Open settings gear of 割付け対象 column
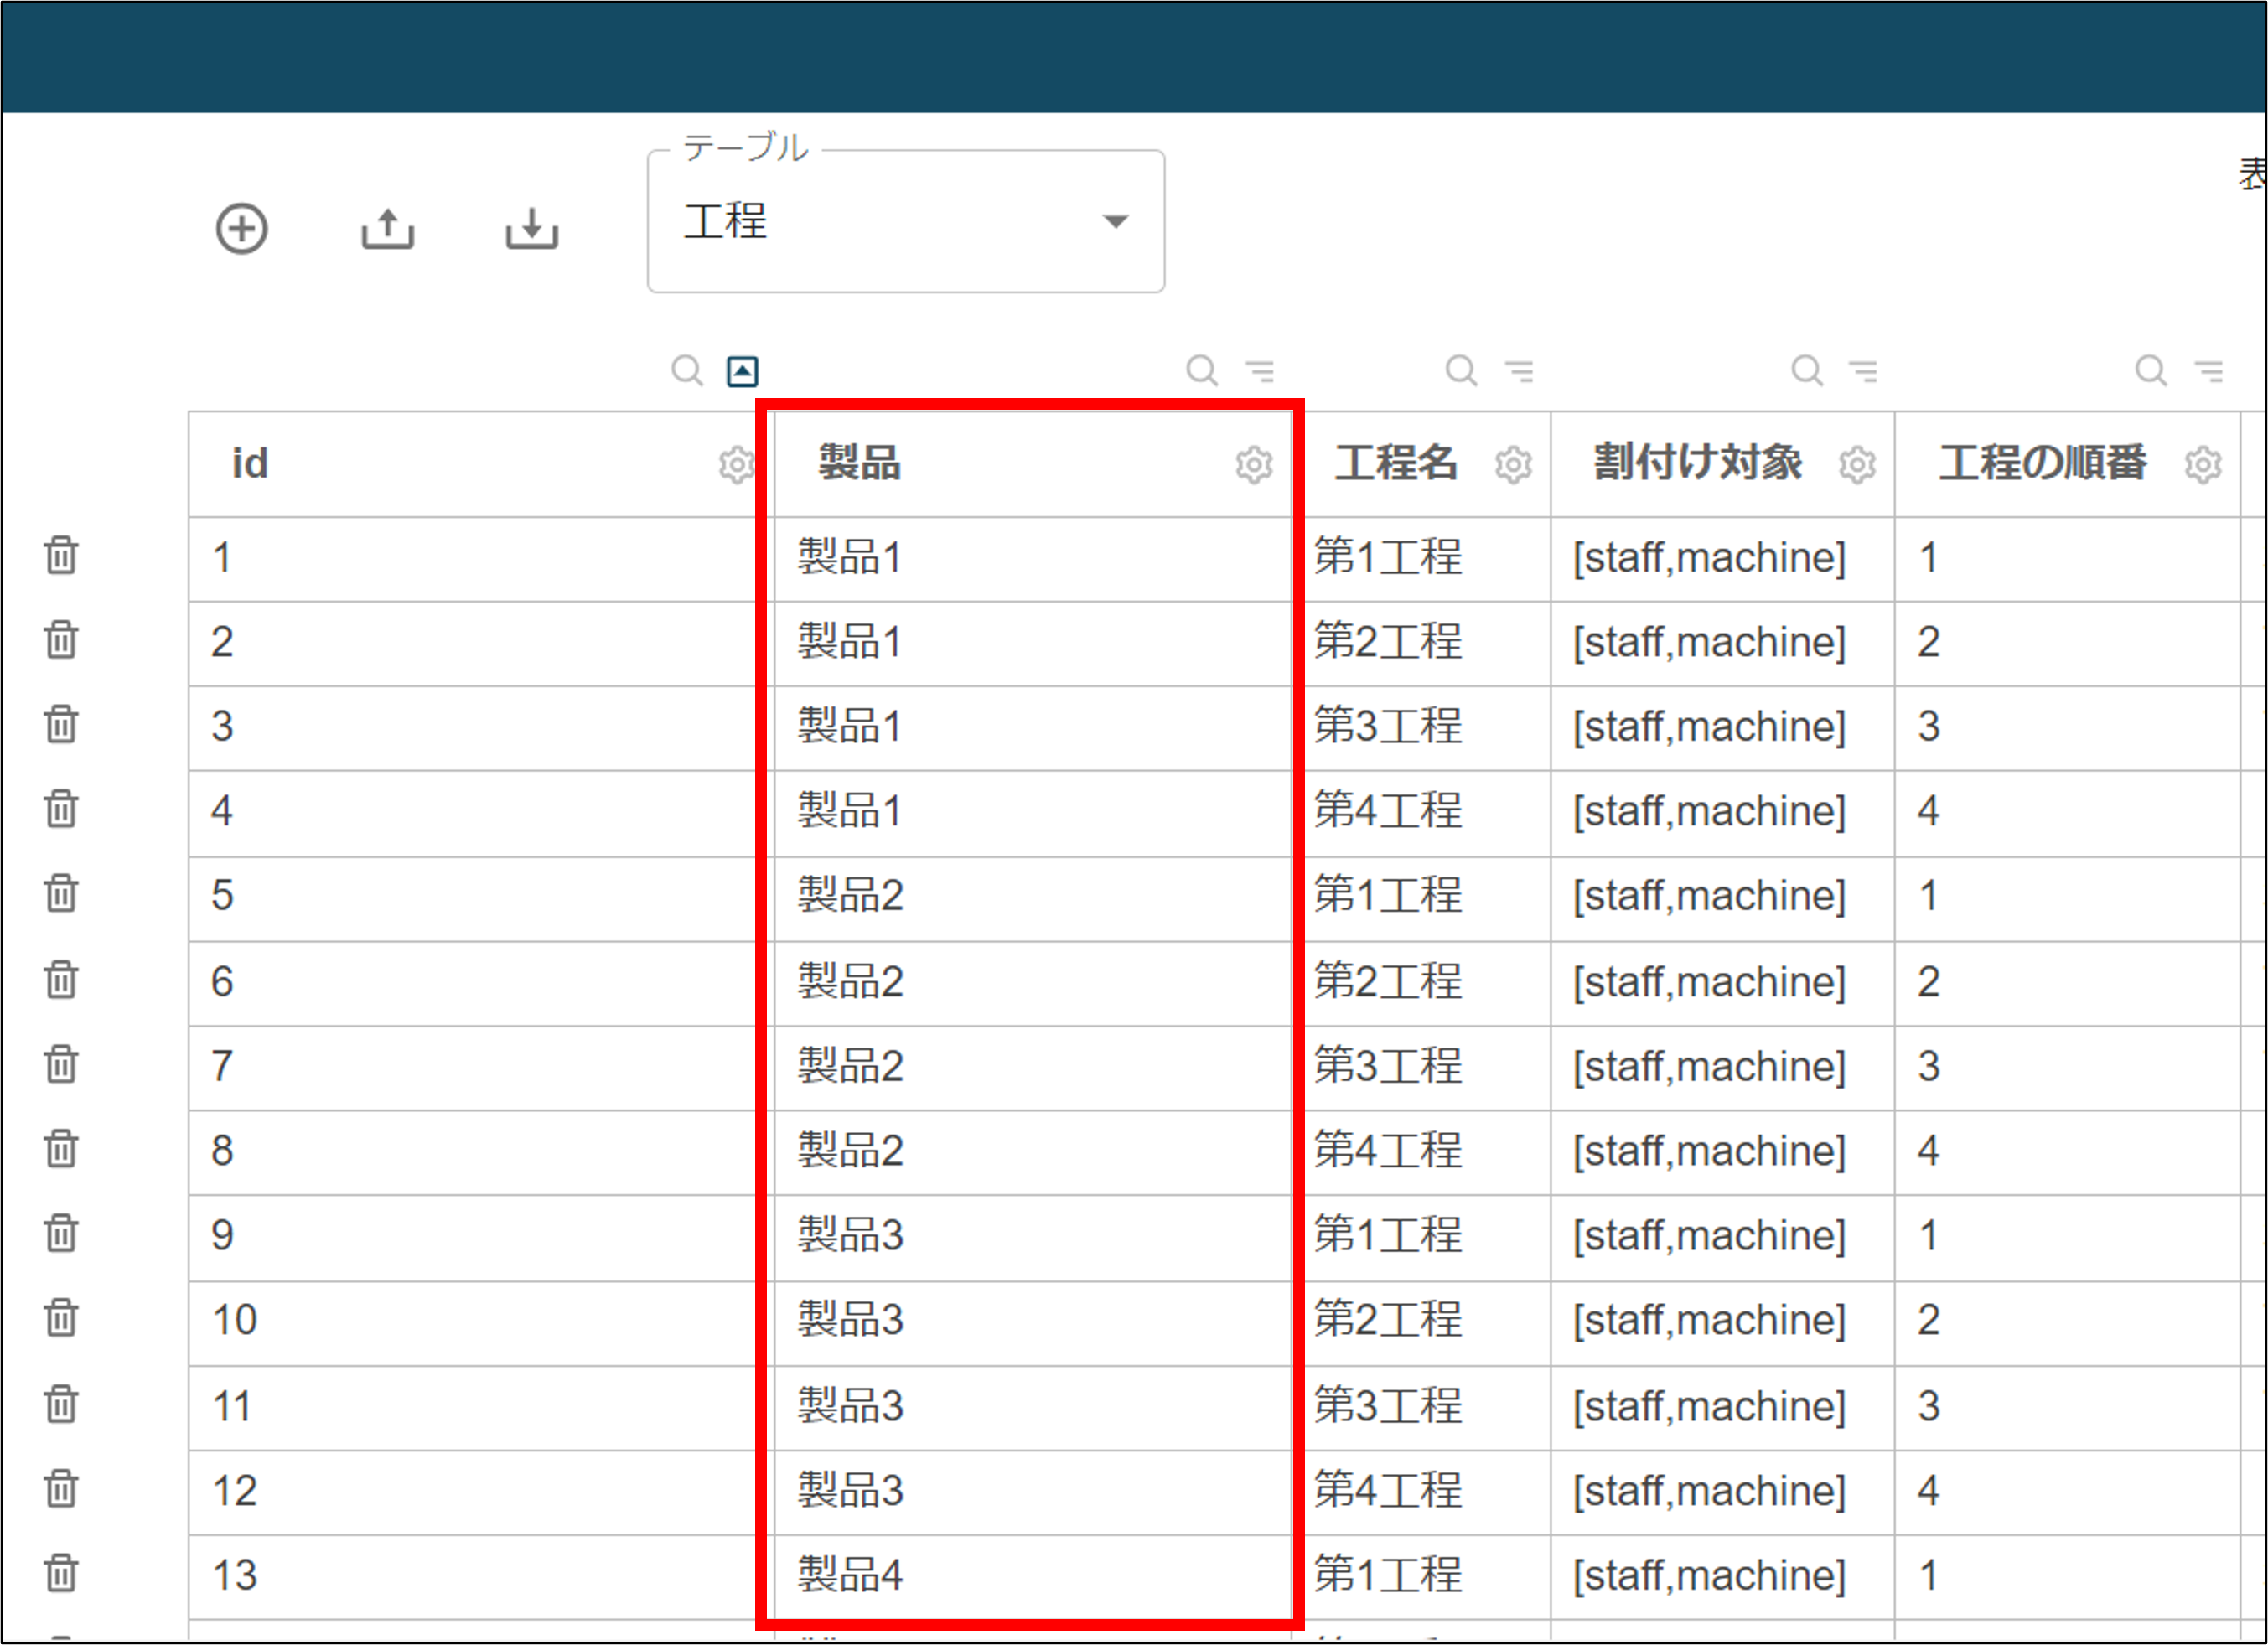Viewport: 2268px width, 1645px height. [1857, 465]
